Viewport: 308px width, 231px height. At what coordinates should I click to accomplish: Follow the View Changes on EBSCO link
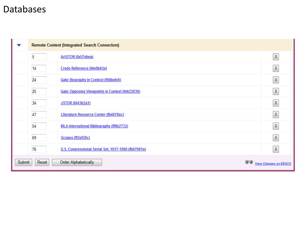click(273, 164)
